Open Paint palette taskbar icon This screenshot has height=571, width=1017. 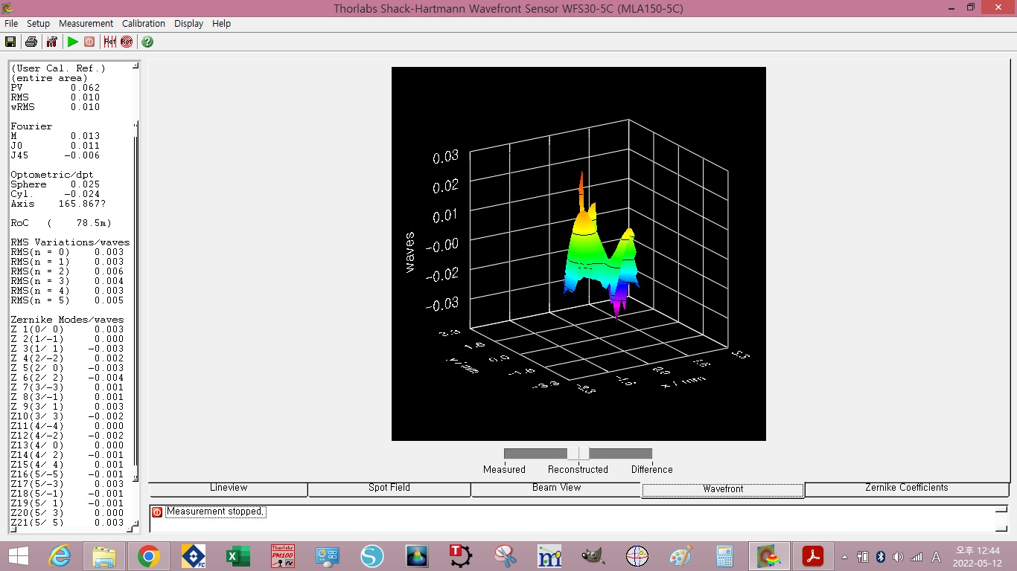[x=680, y=556]
